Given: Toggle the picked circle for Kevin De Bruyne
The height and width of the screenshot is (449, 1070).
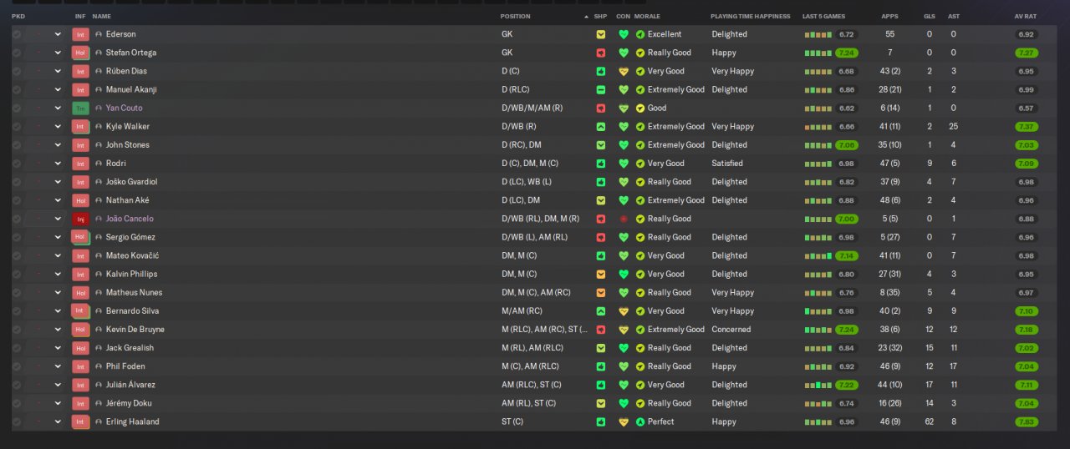Looking at the screenshot, I should click(x=17, y=330).
